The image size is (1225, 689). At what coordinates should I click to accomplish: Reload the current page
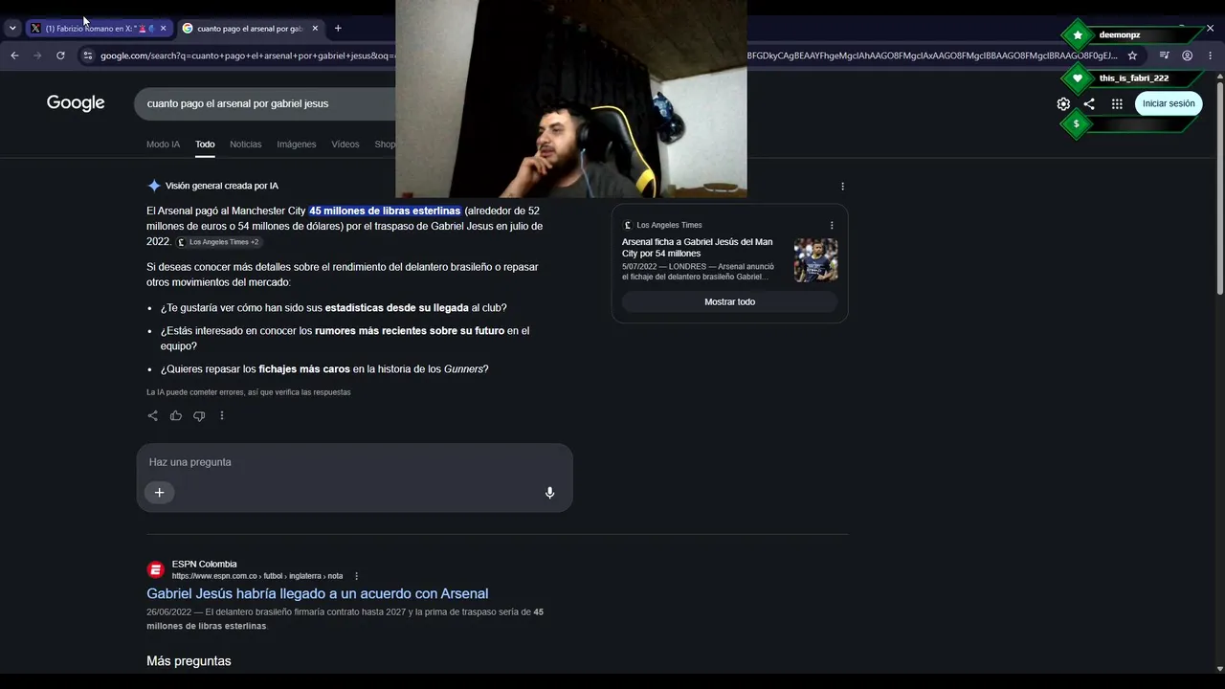[x=60, y=56]
